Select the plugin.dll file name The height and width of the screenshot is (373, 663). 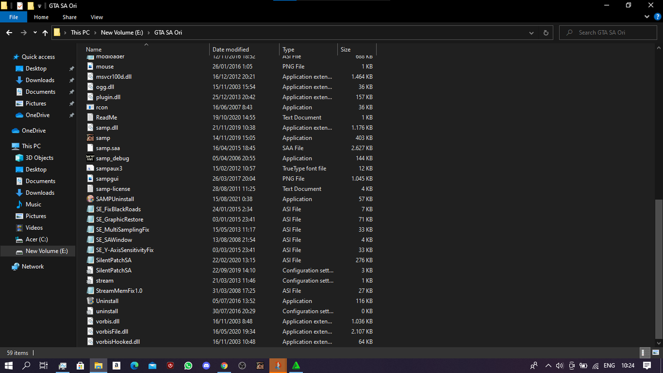coord(108,97)
